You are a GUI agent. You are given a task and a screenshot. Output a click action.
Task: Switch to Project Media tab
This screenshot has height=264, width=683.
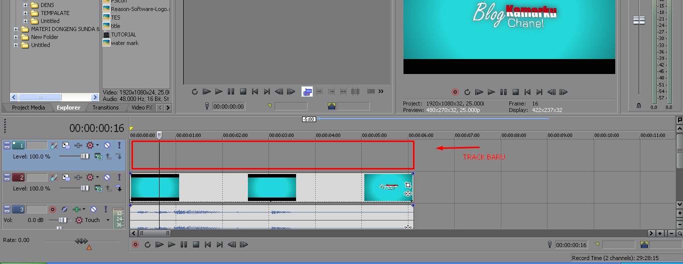pyautogui.click(x=28, y=107)
